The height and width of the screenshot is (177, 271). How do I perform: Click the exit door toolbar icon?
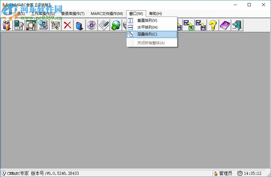coord(237,25)
